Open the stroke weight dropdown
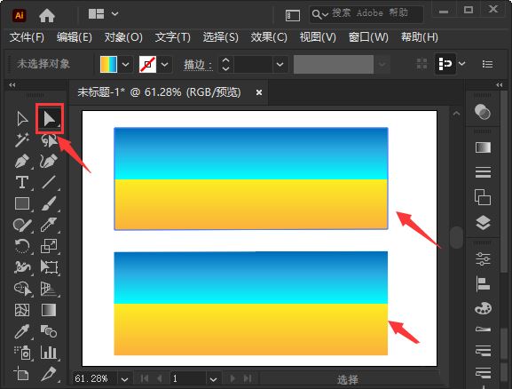Image resolution: width=512 pixels, height=389 pixels. click(x=280, y=64)
